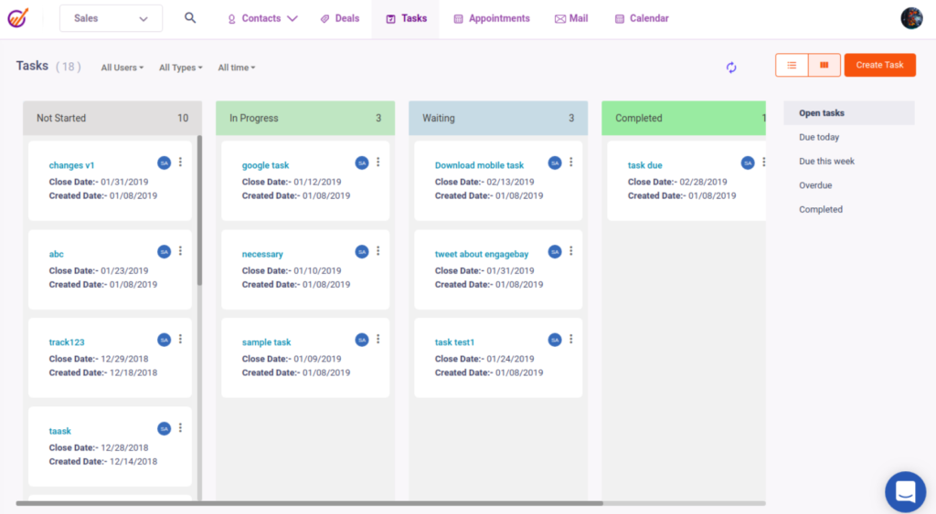Select the Tasks tab

(x=406, y=18)
